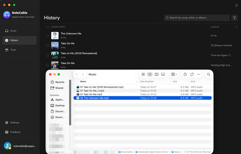Open the hamburger menu in NoteCable
241x154 pixels.
(x=237, y=5)
